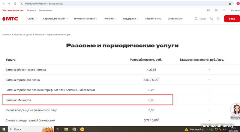Expand the Финансы dropdown menu
This screenshot has height=132, width=240.
[110, 19]
